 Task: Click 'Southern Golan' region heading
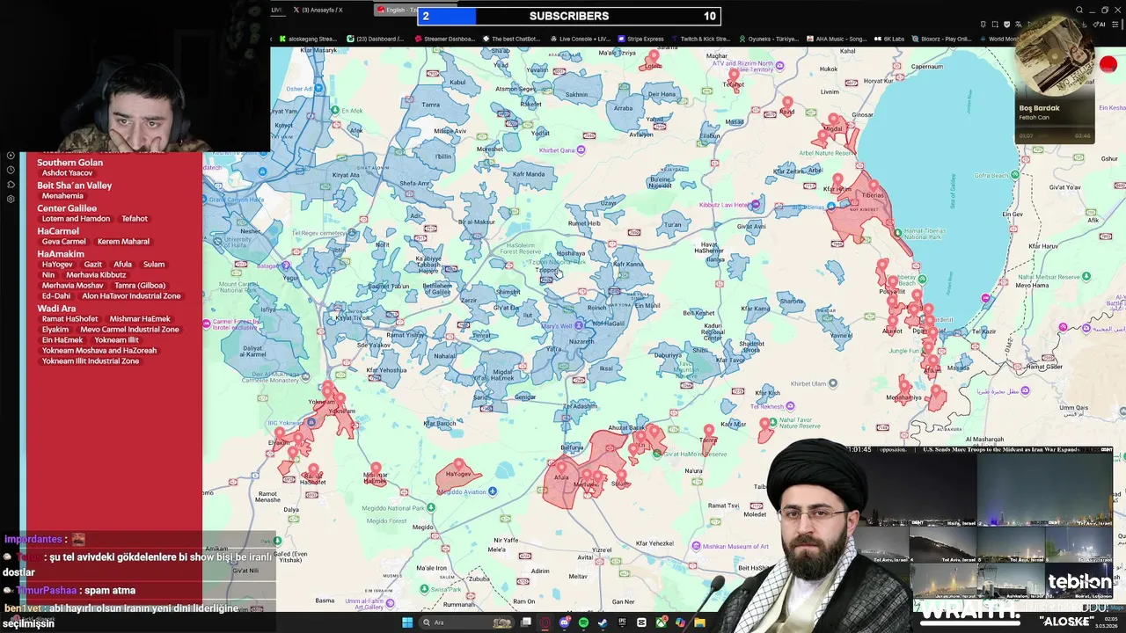69,163
